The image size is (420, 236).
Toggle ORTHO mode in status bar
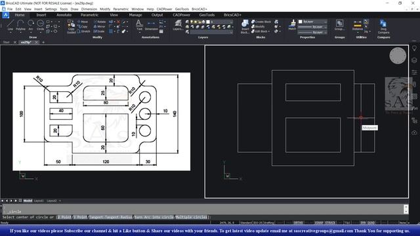pos(298,223)
